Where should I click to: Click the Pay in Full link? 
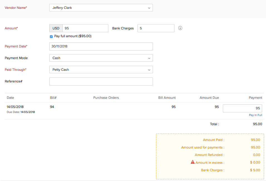click(255, 115)
